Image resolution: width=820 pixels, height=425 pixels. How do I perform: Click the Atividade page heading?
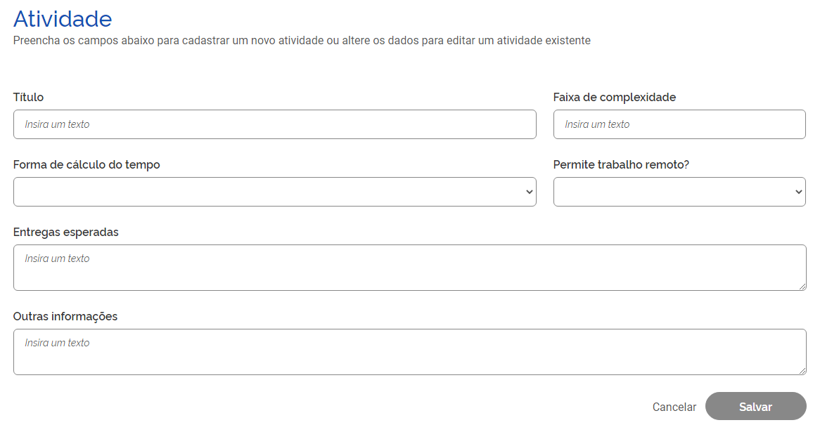pos(63,18)
